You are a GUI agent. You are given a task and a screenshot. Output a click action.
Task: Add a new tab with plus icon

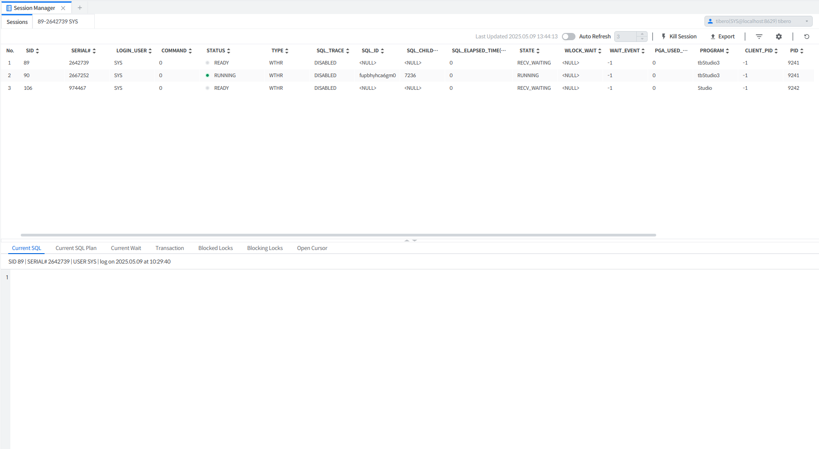[x=80, y=8]
